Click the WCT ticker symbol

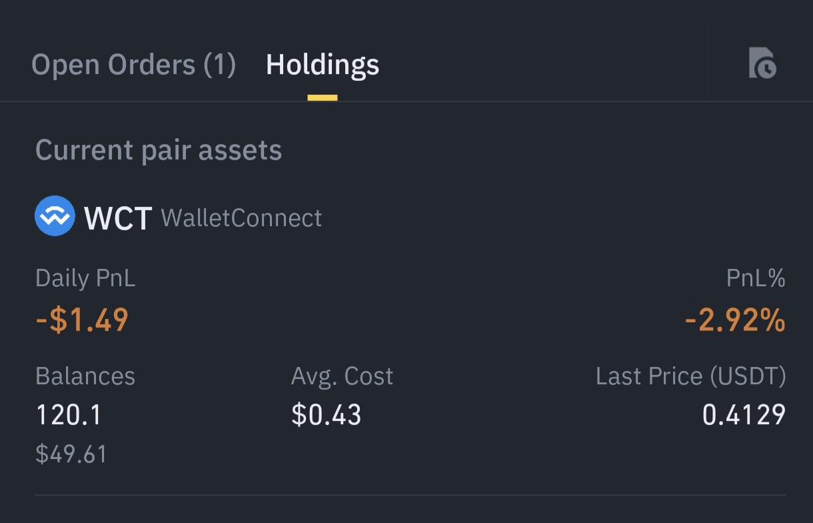pos(118,218)
